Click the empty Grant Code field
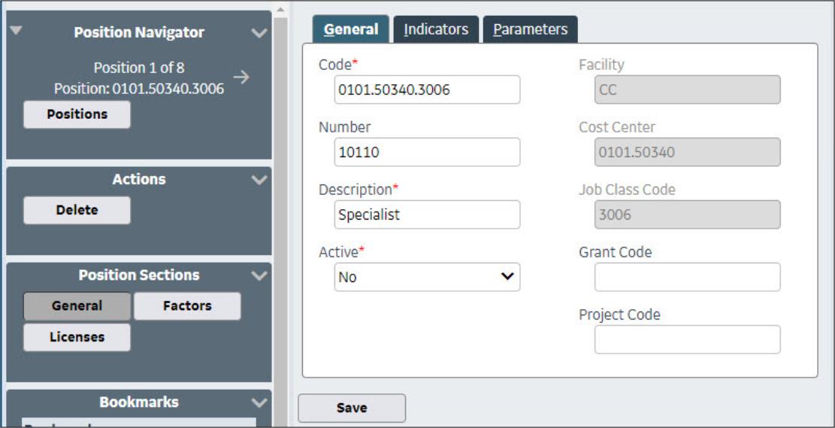The height and width of the screenshot is (428, 835). [687, 277]
